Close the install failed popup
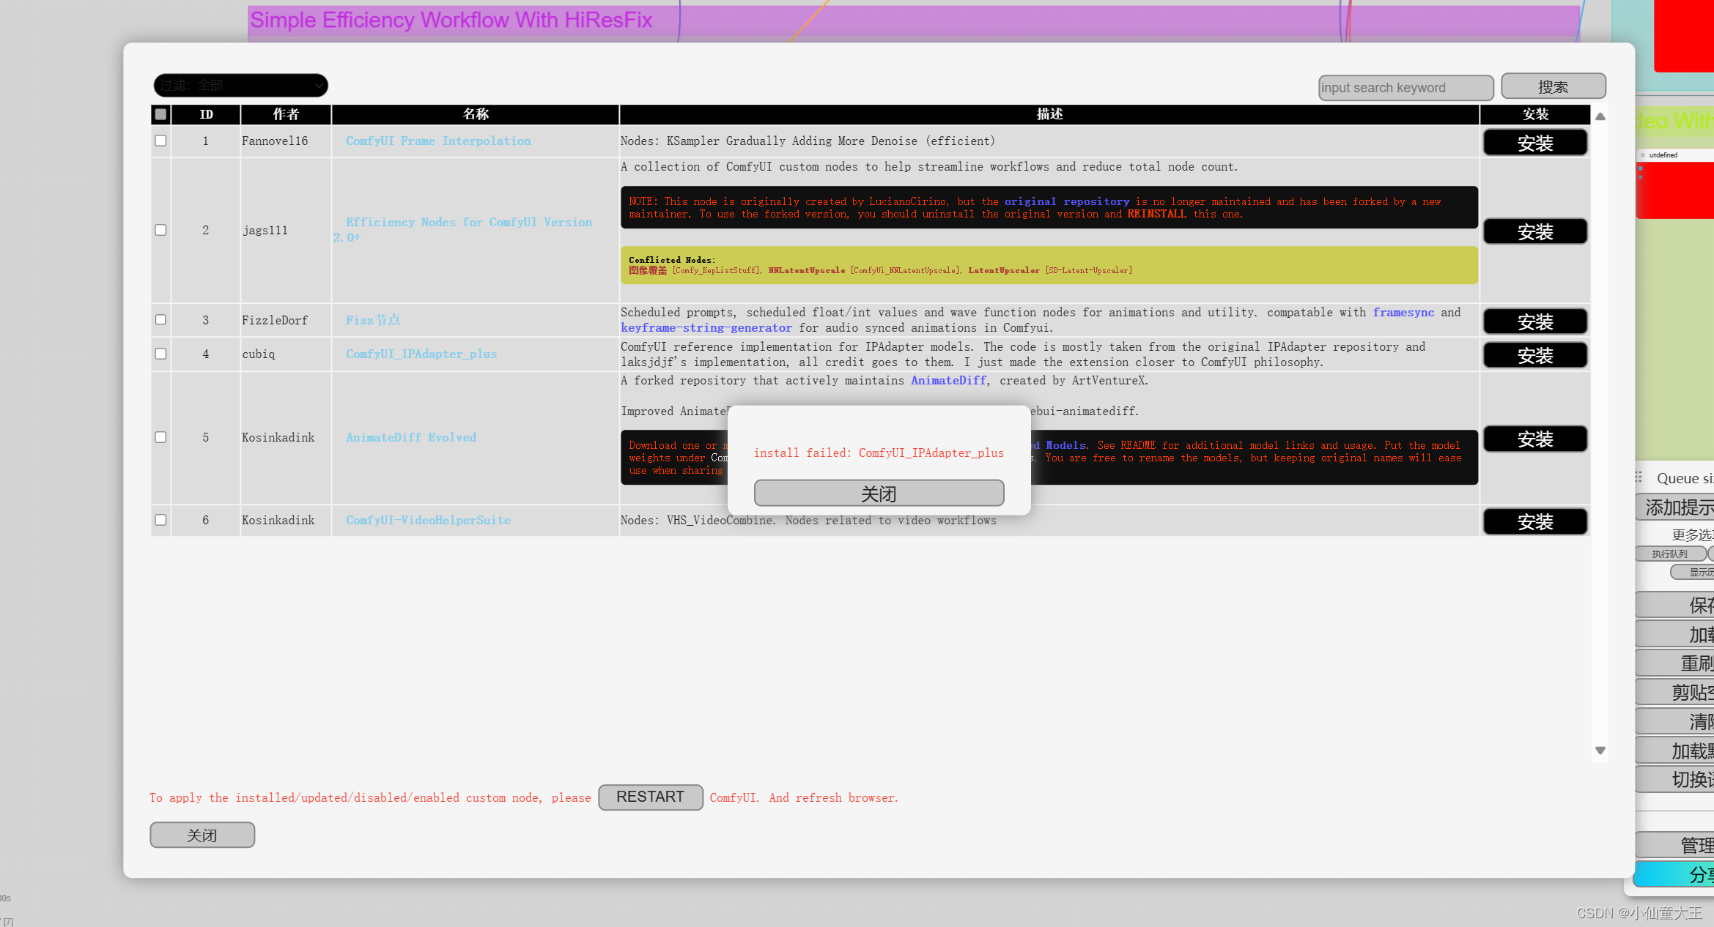1714x927 pixels. click(x=879, y=493)
